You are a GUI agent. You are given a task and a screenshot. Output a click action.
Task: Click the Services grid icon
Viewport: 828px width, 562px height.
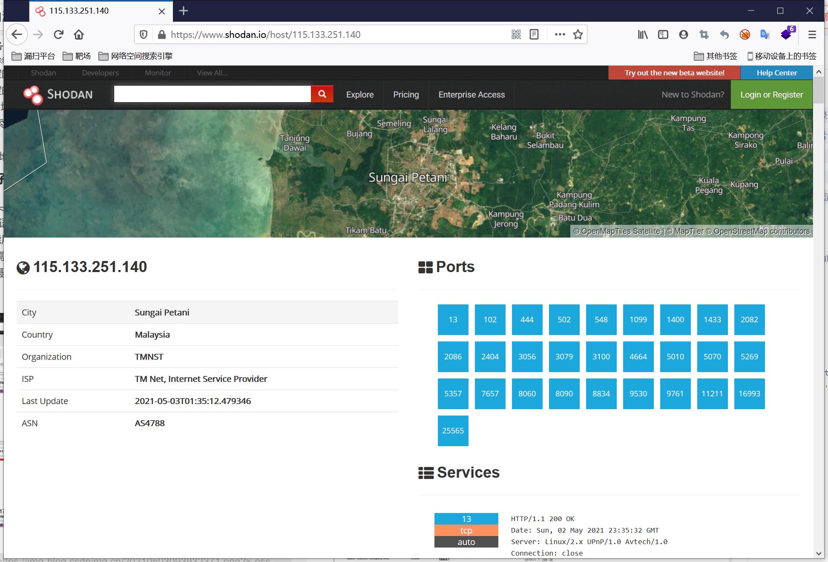(x=426, y=473)
